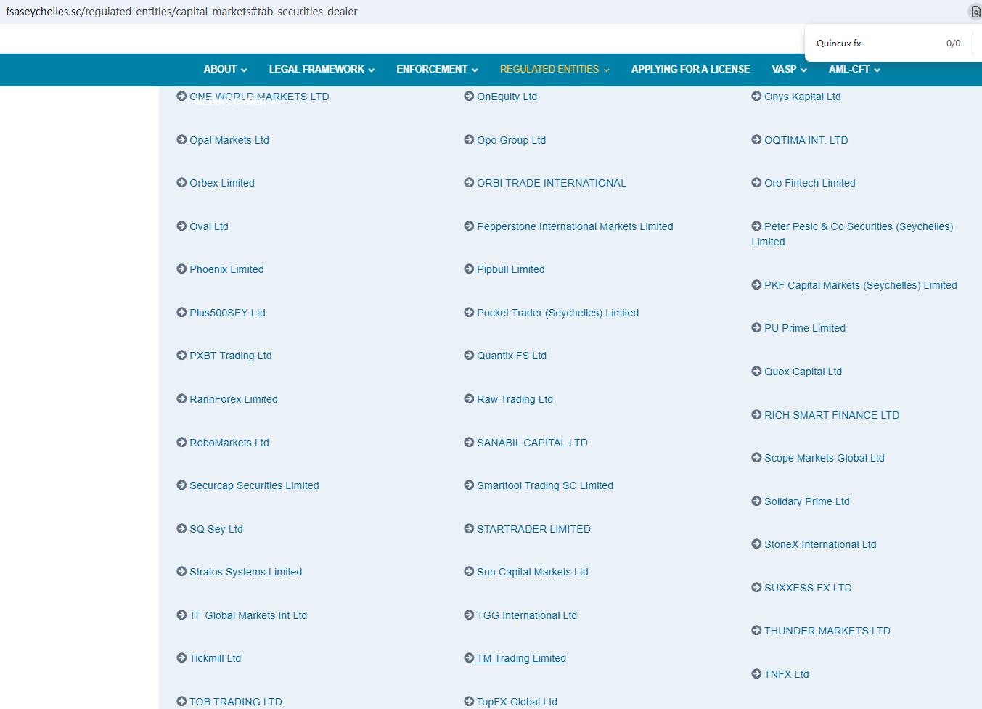Click the arrow icon beside Onys Kapital Ltd
The height and width of the screenshot is (709, 982).
point(756,96)
